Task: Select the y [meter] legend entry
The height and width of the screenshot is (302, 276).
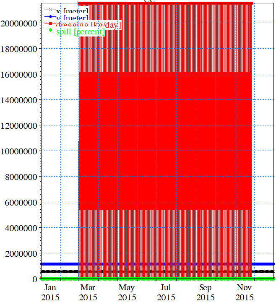Action: (x=72, y=18)
